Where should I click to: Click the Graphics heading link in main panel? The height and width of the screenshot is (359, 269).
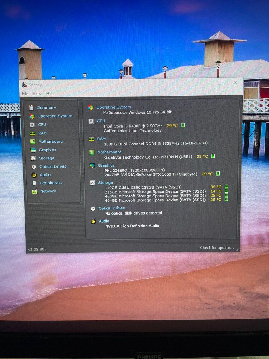(106, 165)
